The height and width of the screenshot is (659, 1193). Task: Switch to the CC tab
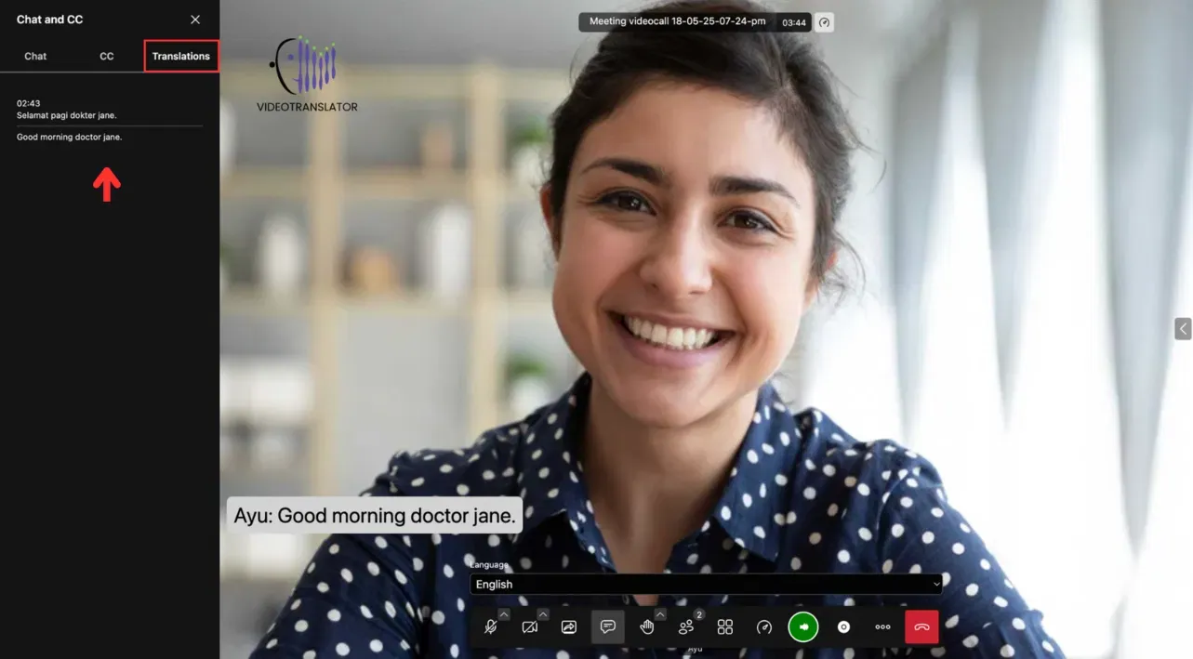coord(107,56)
